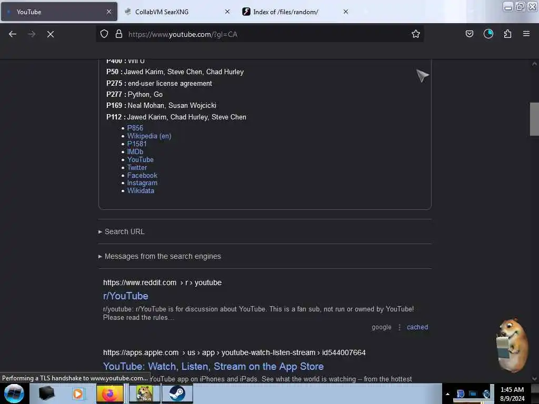Open the black box taskbar icon
Image resolution: width=539 pixels, height=404 pixels.
tap(46, 393)
